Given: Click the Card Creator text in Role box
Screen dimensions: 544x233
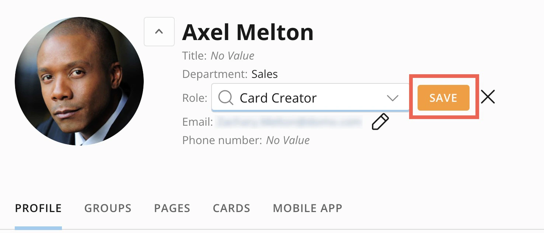Looking at the screenshot, I should (x=278, y=98).
